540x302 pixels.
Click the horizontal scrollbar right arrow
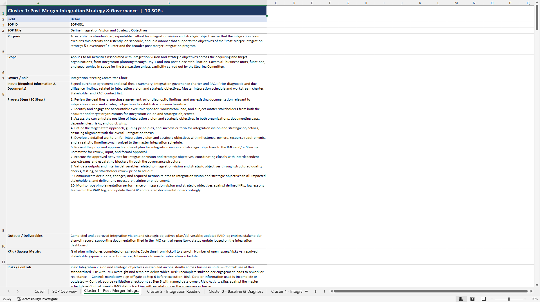tap(531, 291)
